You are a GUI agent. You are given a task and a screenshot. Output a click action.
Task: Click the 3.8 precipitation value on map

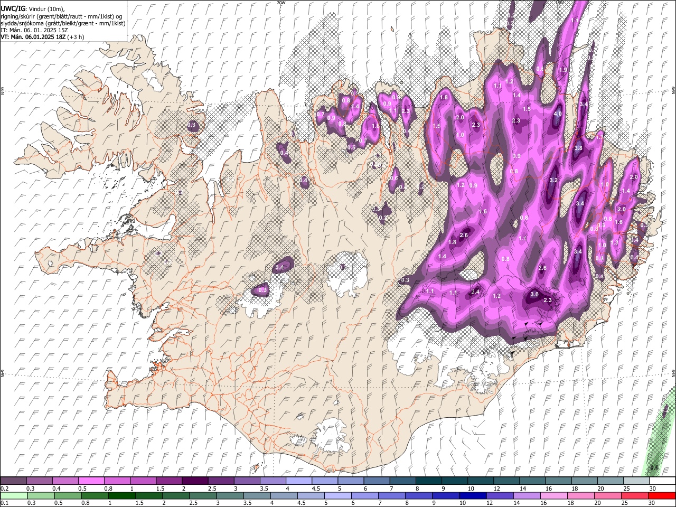(578, 148)
